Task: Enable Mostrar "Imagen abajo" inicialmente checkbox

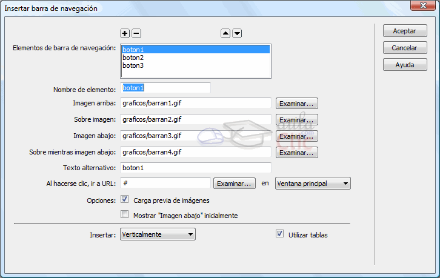Action: point(125,214)
